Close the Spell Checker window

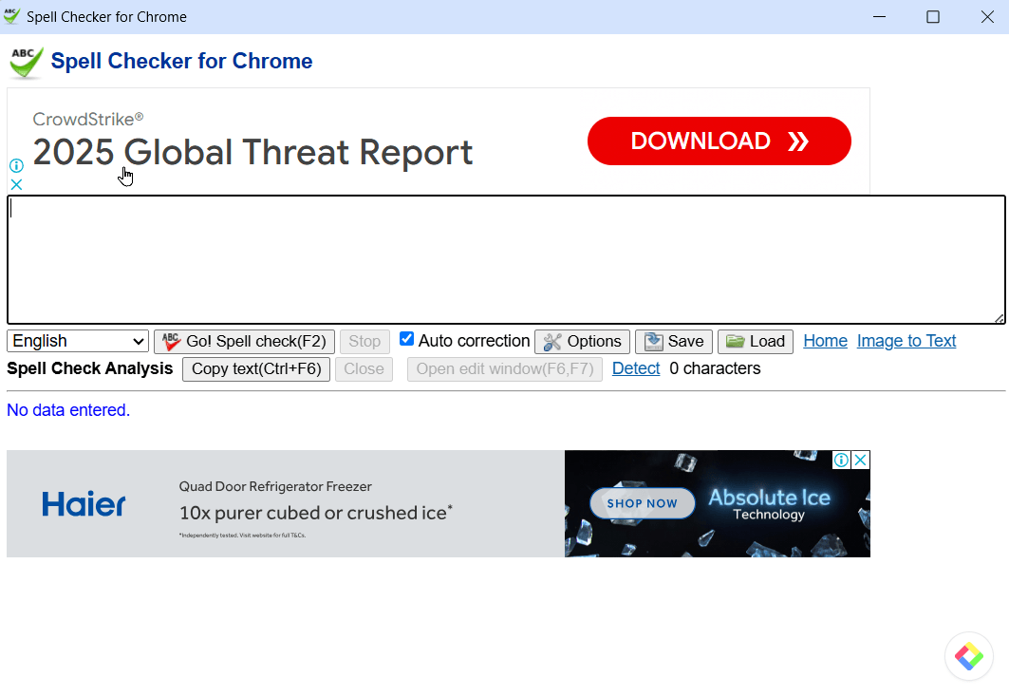click(x=987, y=17)
